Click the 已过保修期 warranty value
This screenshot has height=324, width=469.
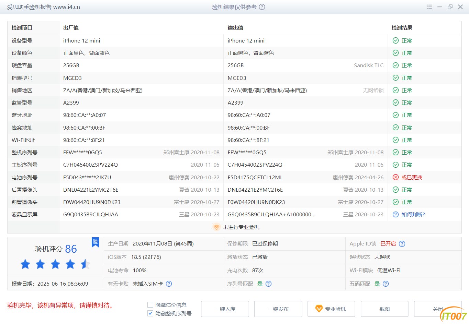[265, 244]
